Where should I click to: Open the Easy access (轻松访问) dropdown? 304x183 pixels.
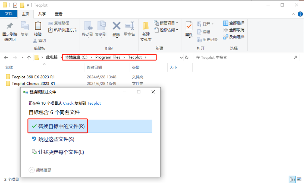tap(166, 30)
